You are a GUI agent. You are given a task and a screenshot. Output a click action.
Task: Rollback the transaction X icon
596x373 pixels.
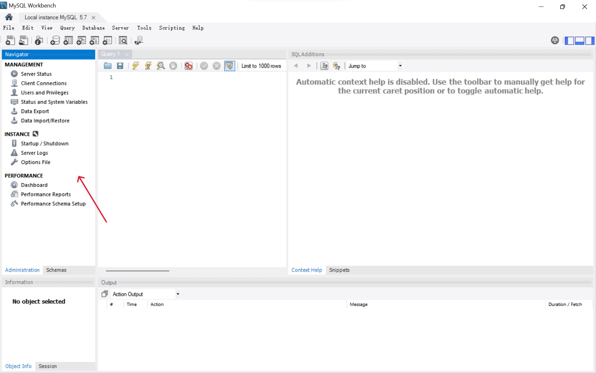[216, 66]
